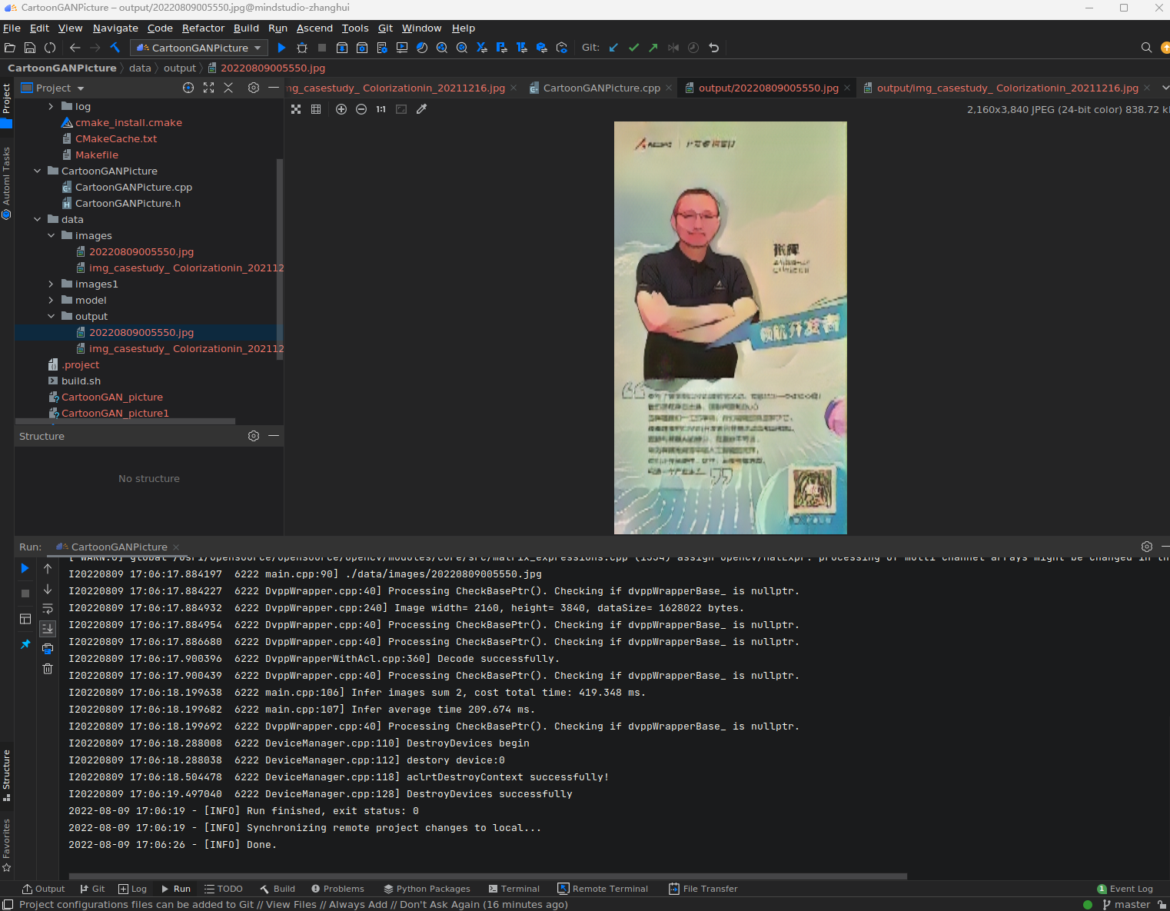
Task: Clear Run console with trash icon
Action: [48, 668]
